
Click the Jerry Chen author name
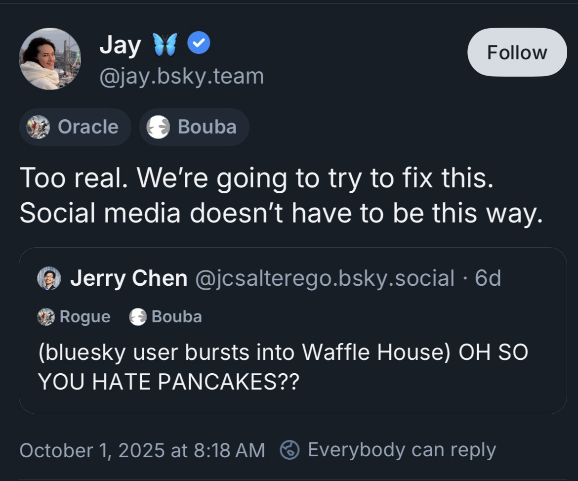(x=129, y=278)
